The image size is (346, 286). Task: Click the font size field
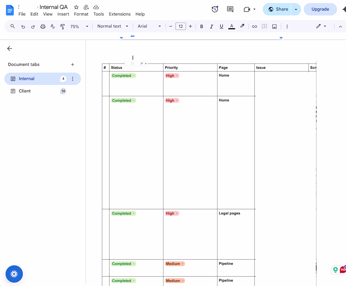[x=181, y=26]
